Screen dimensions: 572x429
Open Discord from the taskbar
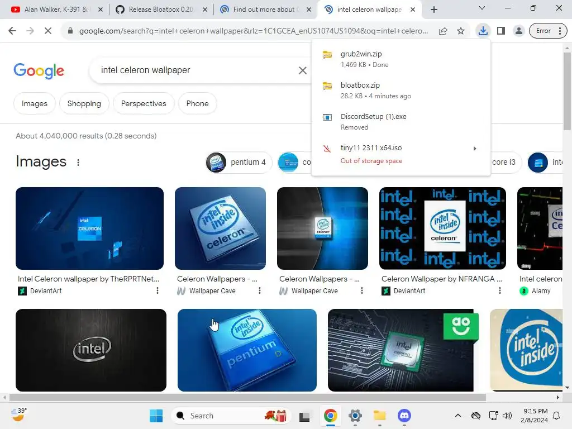[404, 416]
